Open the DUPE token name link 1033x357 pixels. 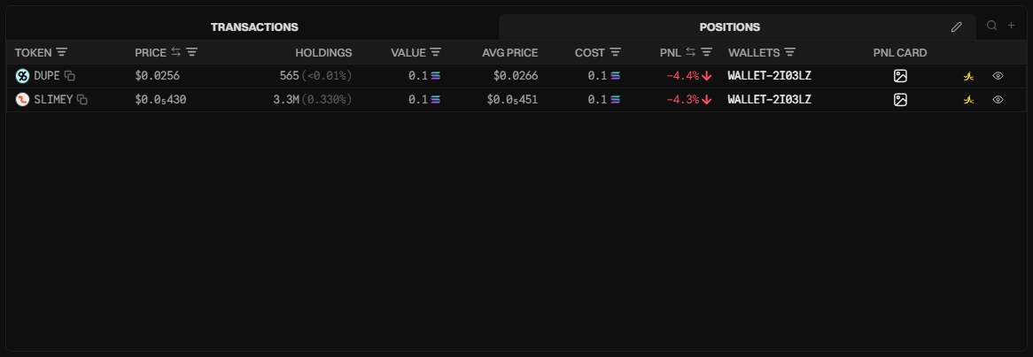pyautogui.click(x=47, y=76)
